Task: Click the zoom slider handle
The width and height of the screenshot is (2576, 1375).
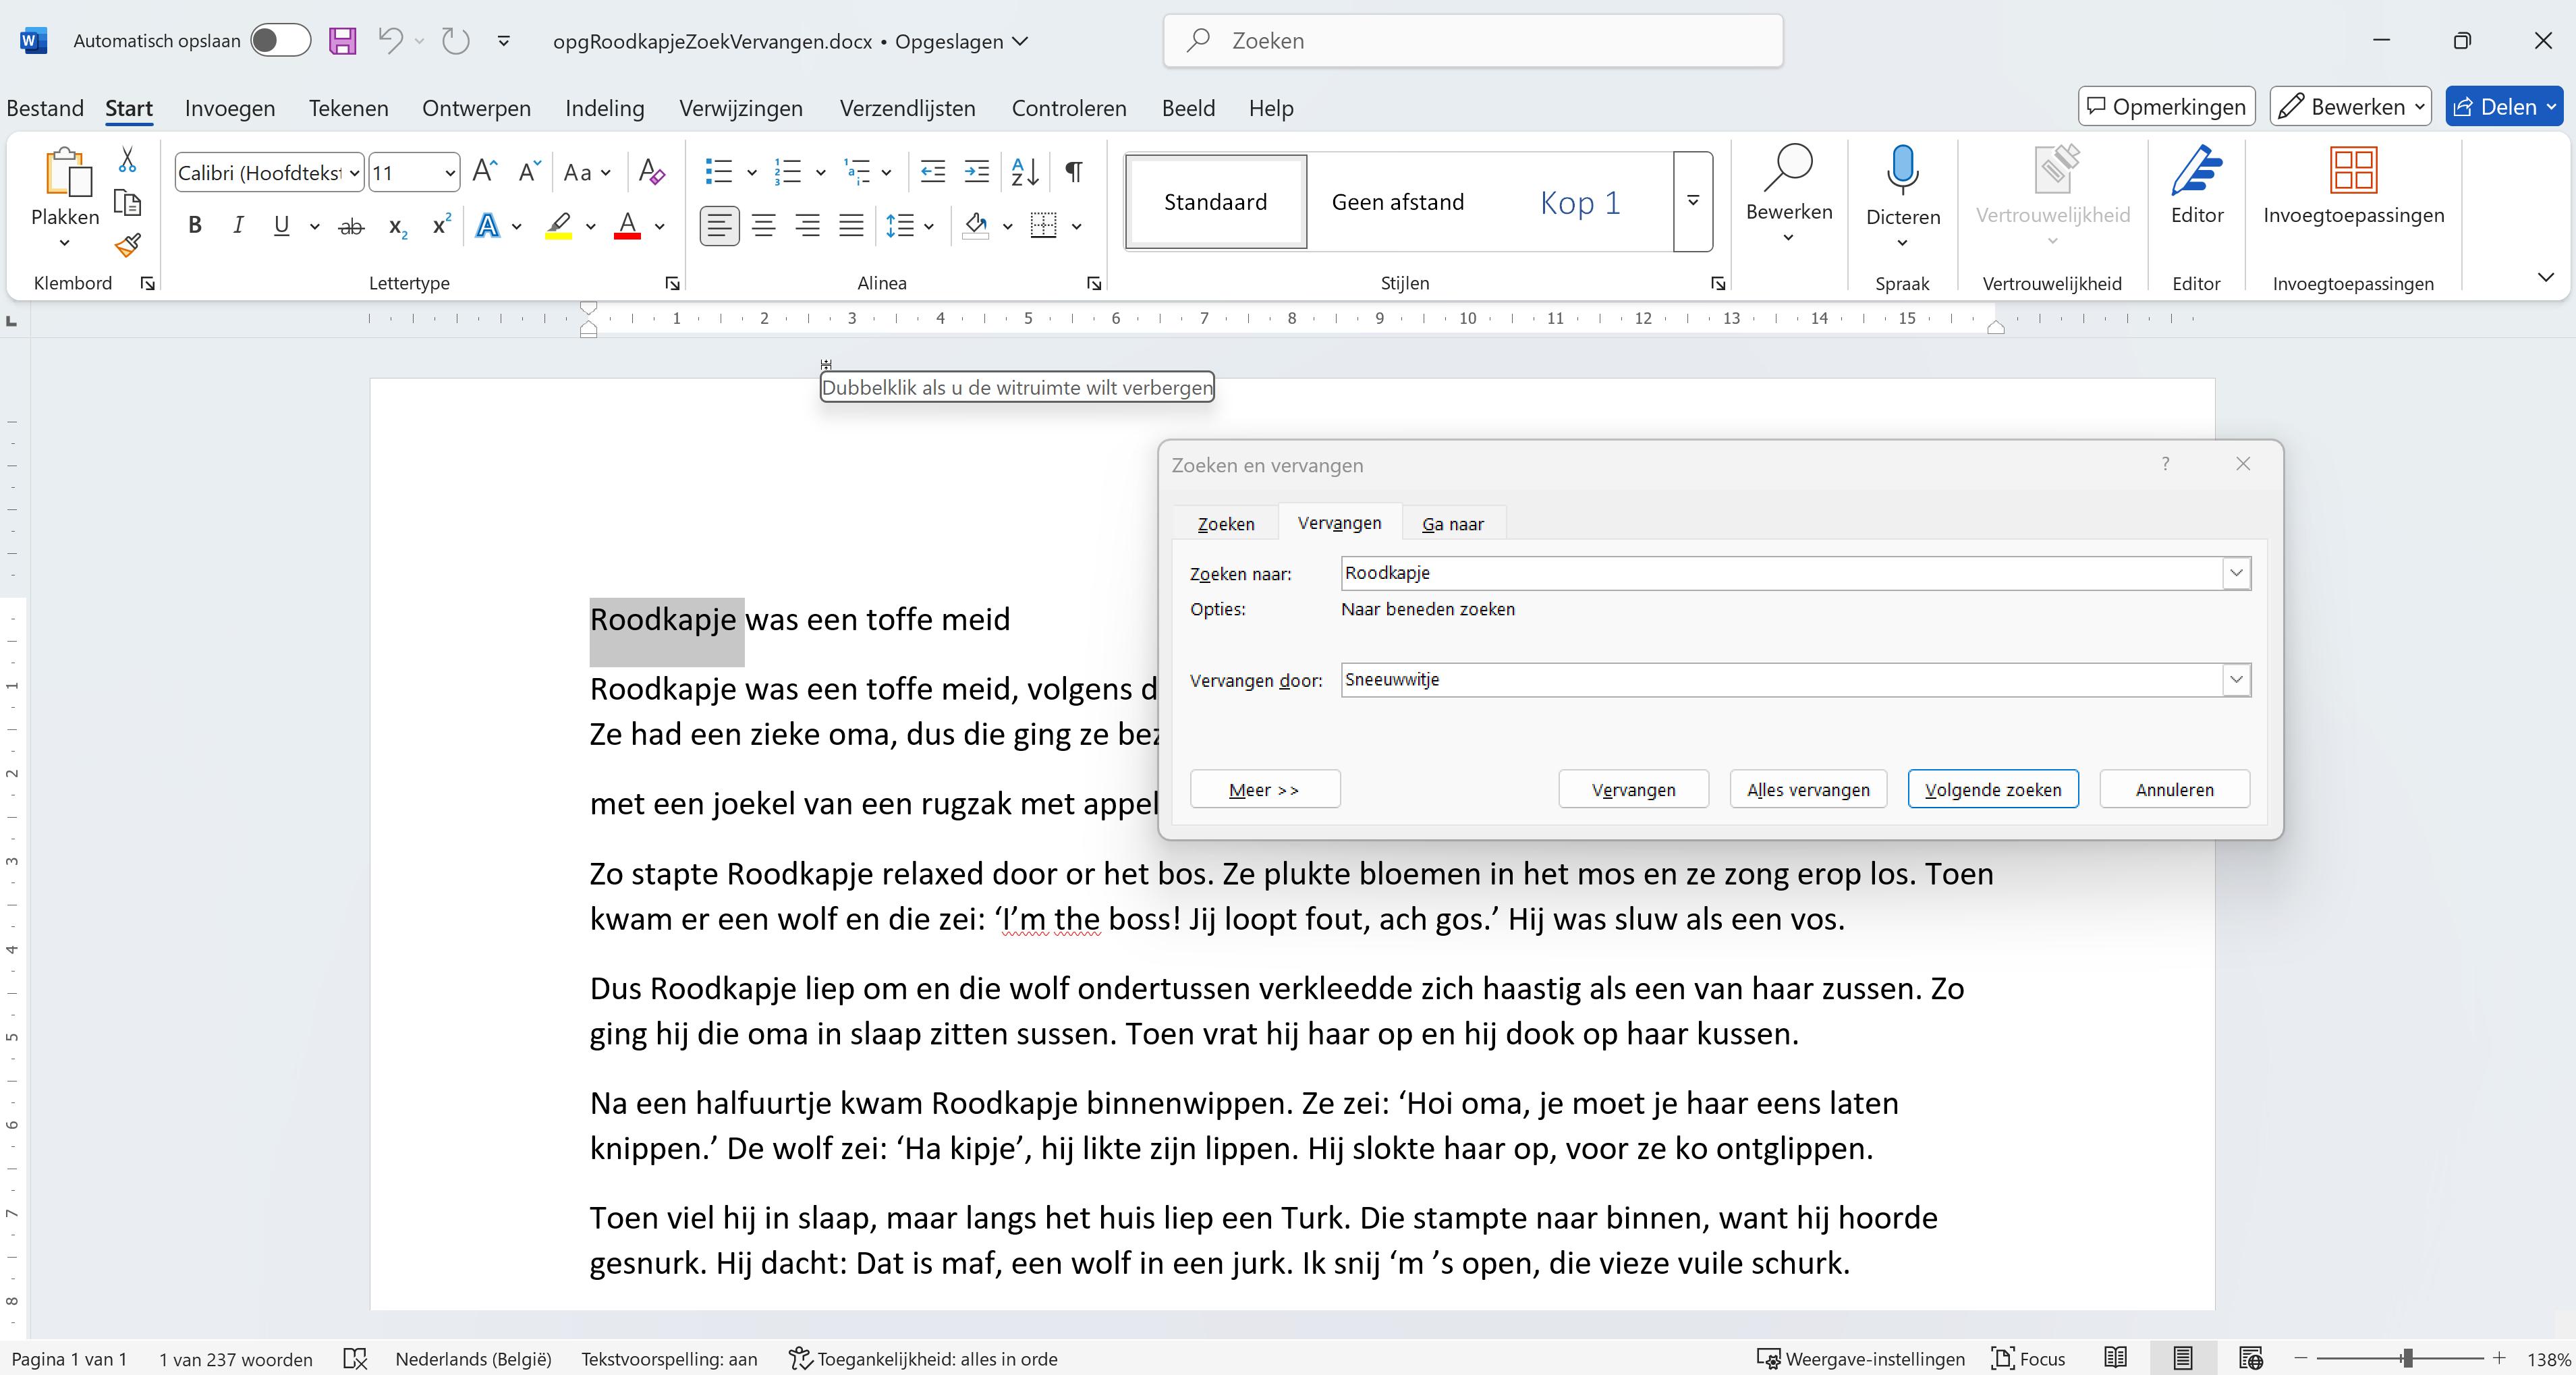Action: 2408,1358
